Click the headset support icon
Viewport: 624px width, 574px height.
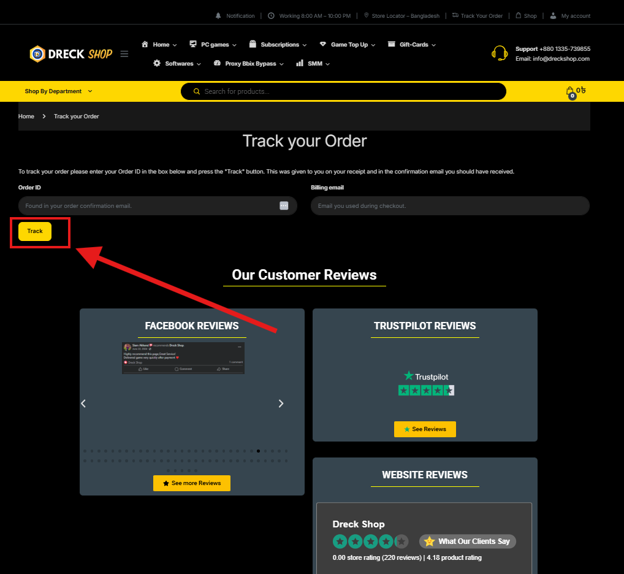click(500, 54)
